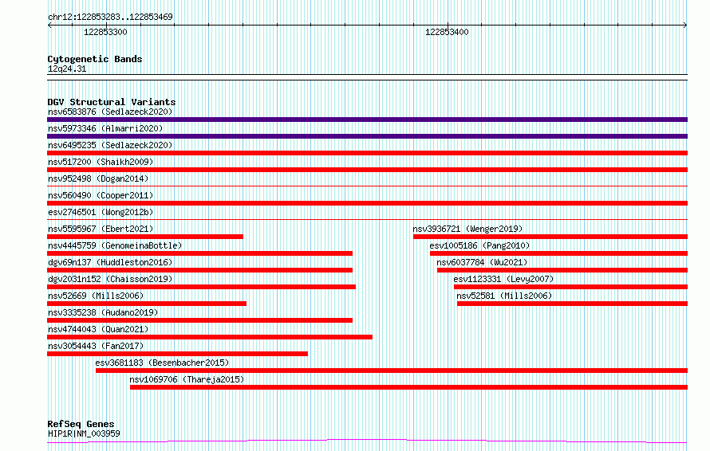Open variant nsv560490 (Cooper2011) label

click(x=101, y=195)
